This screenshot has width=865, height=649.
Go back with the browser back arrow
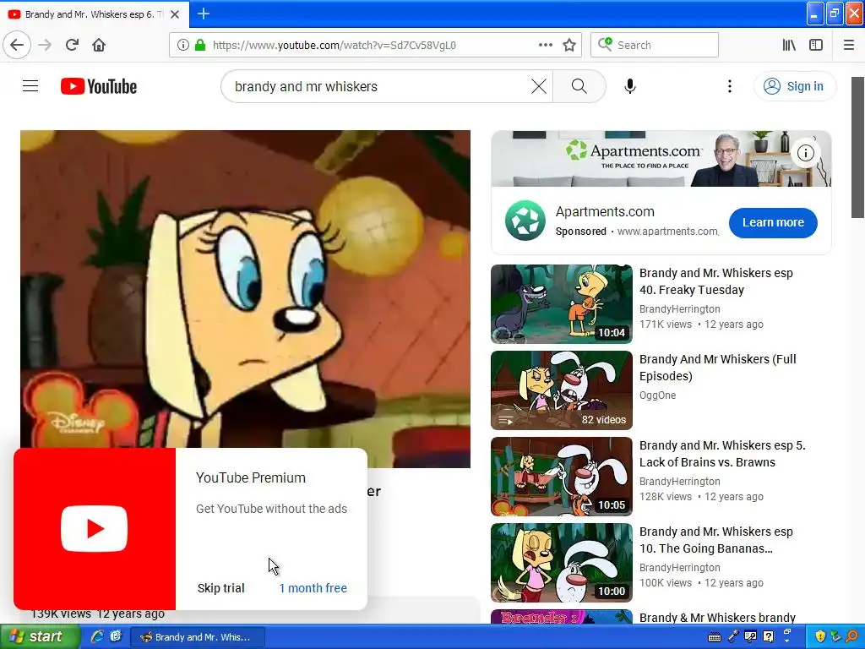pyautogui.click(x=17, y=45)
